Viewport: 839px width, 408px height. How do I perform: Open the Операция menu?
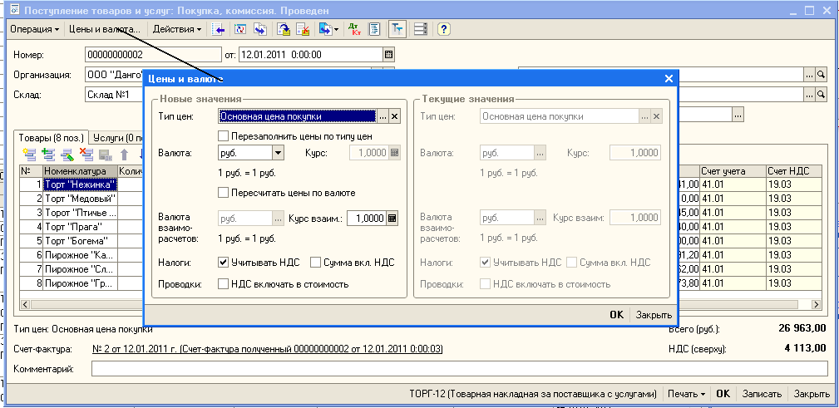click(34, 29)
